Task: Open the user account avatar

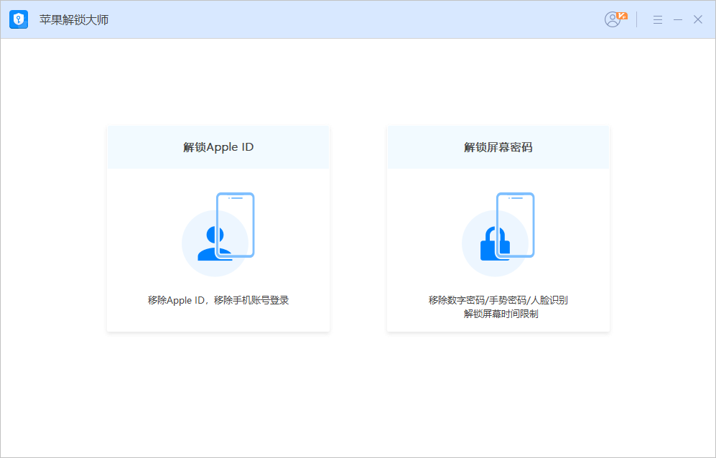Action: click(x=612, y=20)
